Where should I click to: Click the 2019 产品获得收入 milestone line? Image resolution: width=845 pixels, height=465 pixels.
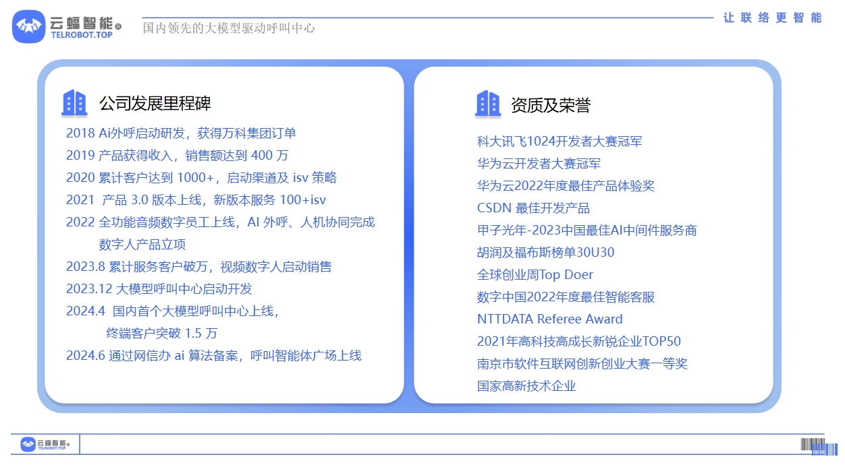(177, 155)
